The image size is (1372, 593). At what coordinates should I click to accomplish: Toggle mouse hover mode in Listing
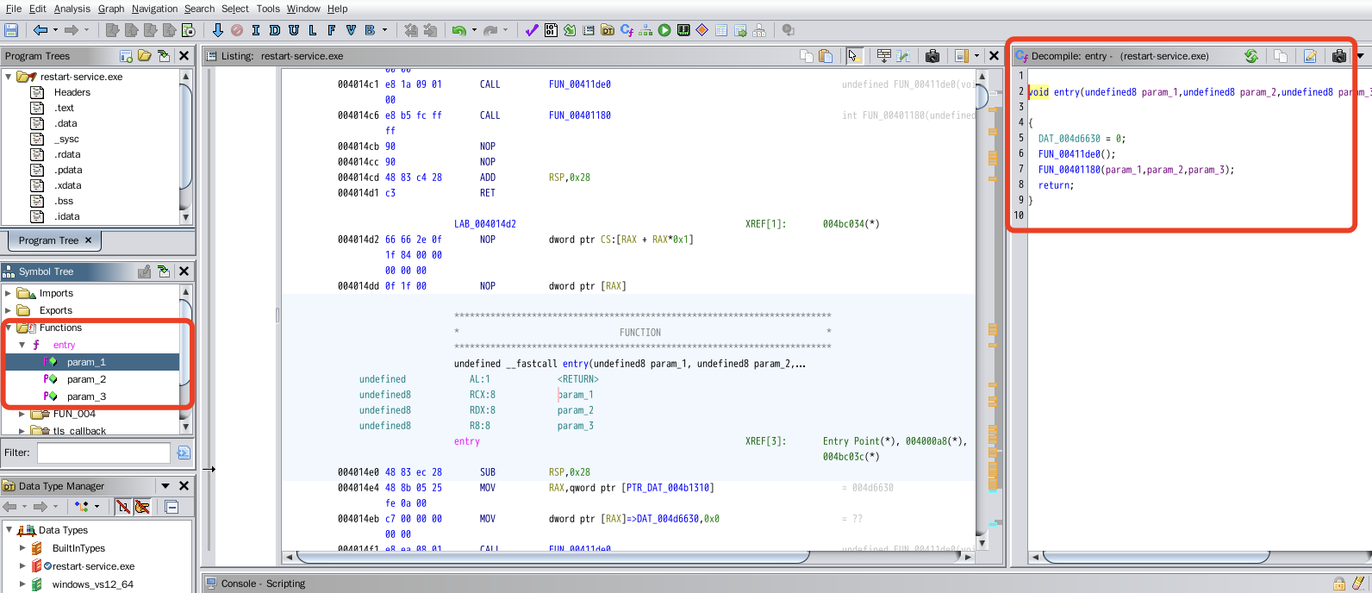[x=853, y=56]
